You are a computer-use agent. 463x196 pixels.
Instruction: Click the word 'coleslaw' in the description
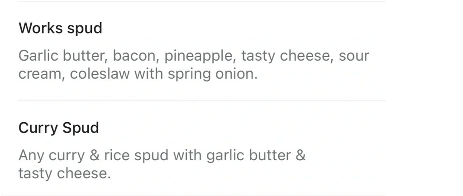tap(100, 74)
